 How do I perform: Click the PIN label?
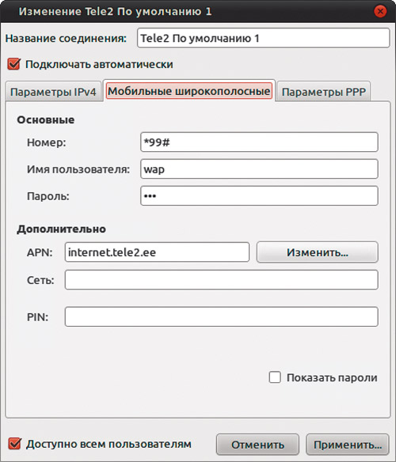[37, 317]
